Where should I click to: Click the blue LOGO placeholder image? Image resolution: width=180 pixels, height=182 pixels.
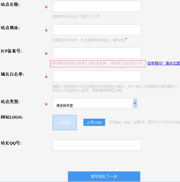pos(64,123)
